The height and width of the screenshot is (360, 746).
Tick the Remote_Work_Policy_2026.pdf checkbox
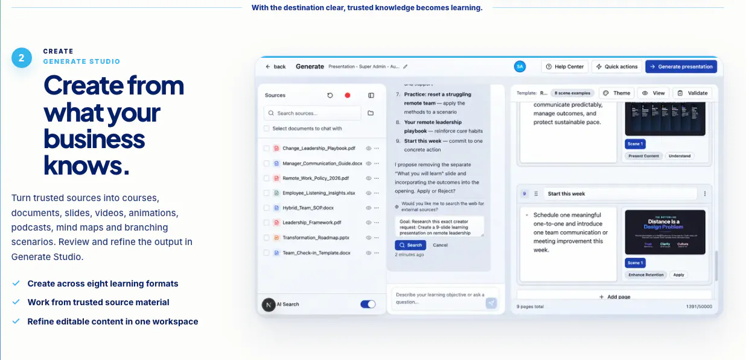point(267,178)
